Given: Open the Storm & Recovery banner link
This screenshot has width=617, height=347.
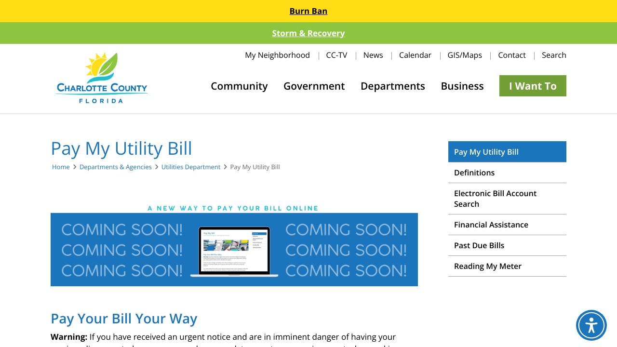Looking at the screenshot, I should click(308, 33).
